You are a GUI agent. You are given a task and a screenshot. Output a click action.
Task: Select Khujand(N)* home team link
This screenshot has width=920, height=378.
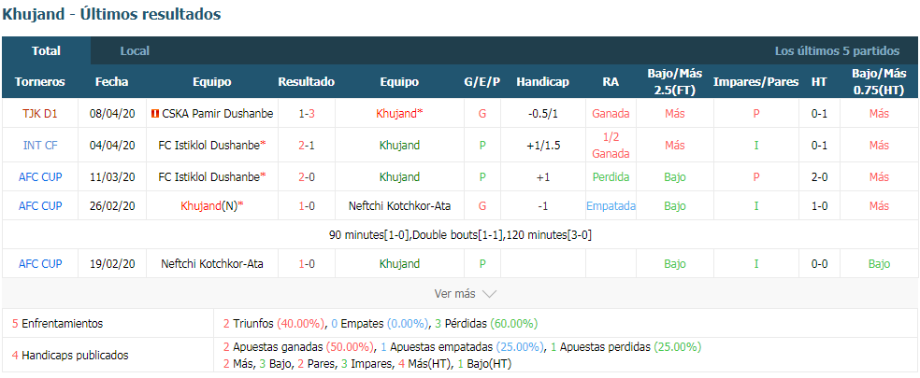[x=212, y=205]
